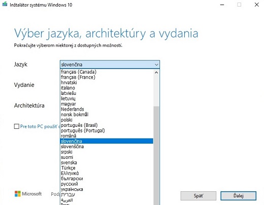Viewport: 264px width, 205px height.
Task: Pick 'latviešu' in the language list
Action: [107, 93]
